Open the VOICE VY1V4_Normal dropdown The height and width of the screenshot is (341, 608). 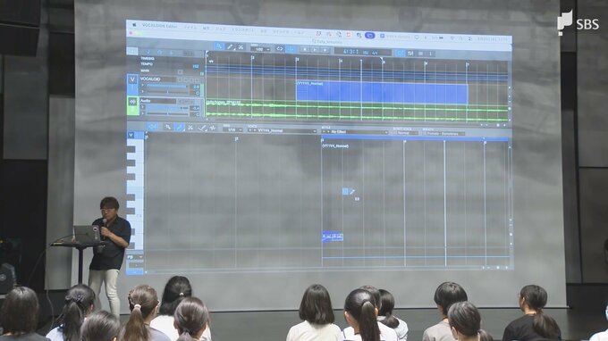coord(286,131)
